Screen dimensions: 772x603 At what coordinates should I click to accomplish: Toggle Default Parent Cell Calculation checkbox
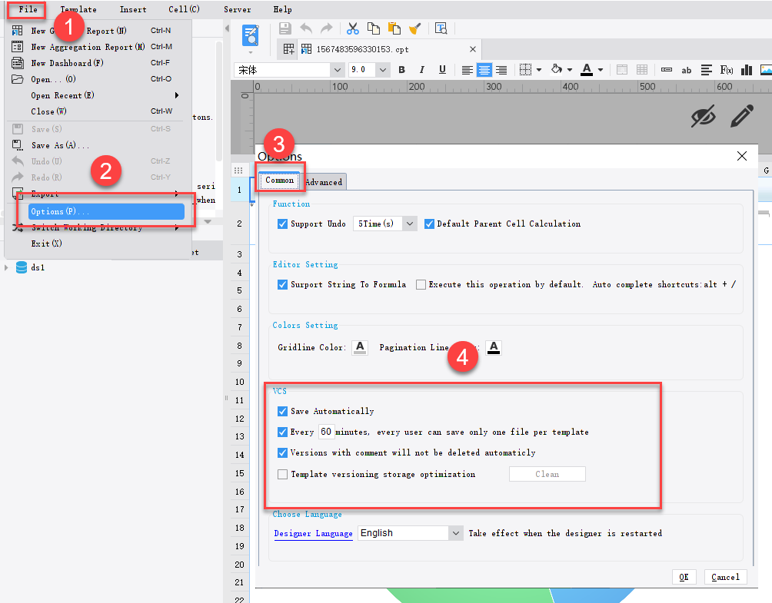[x=429, y=224]
